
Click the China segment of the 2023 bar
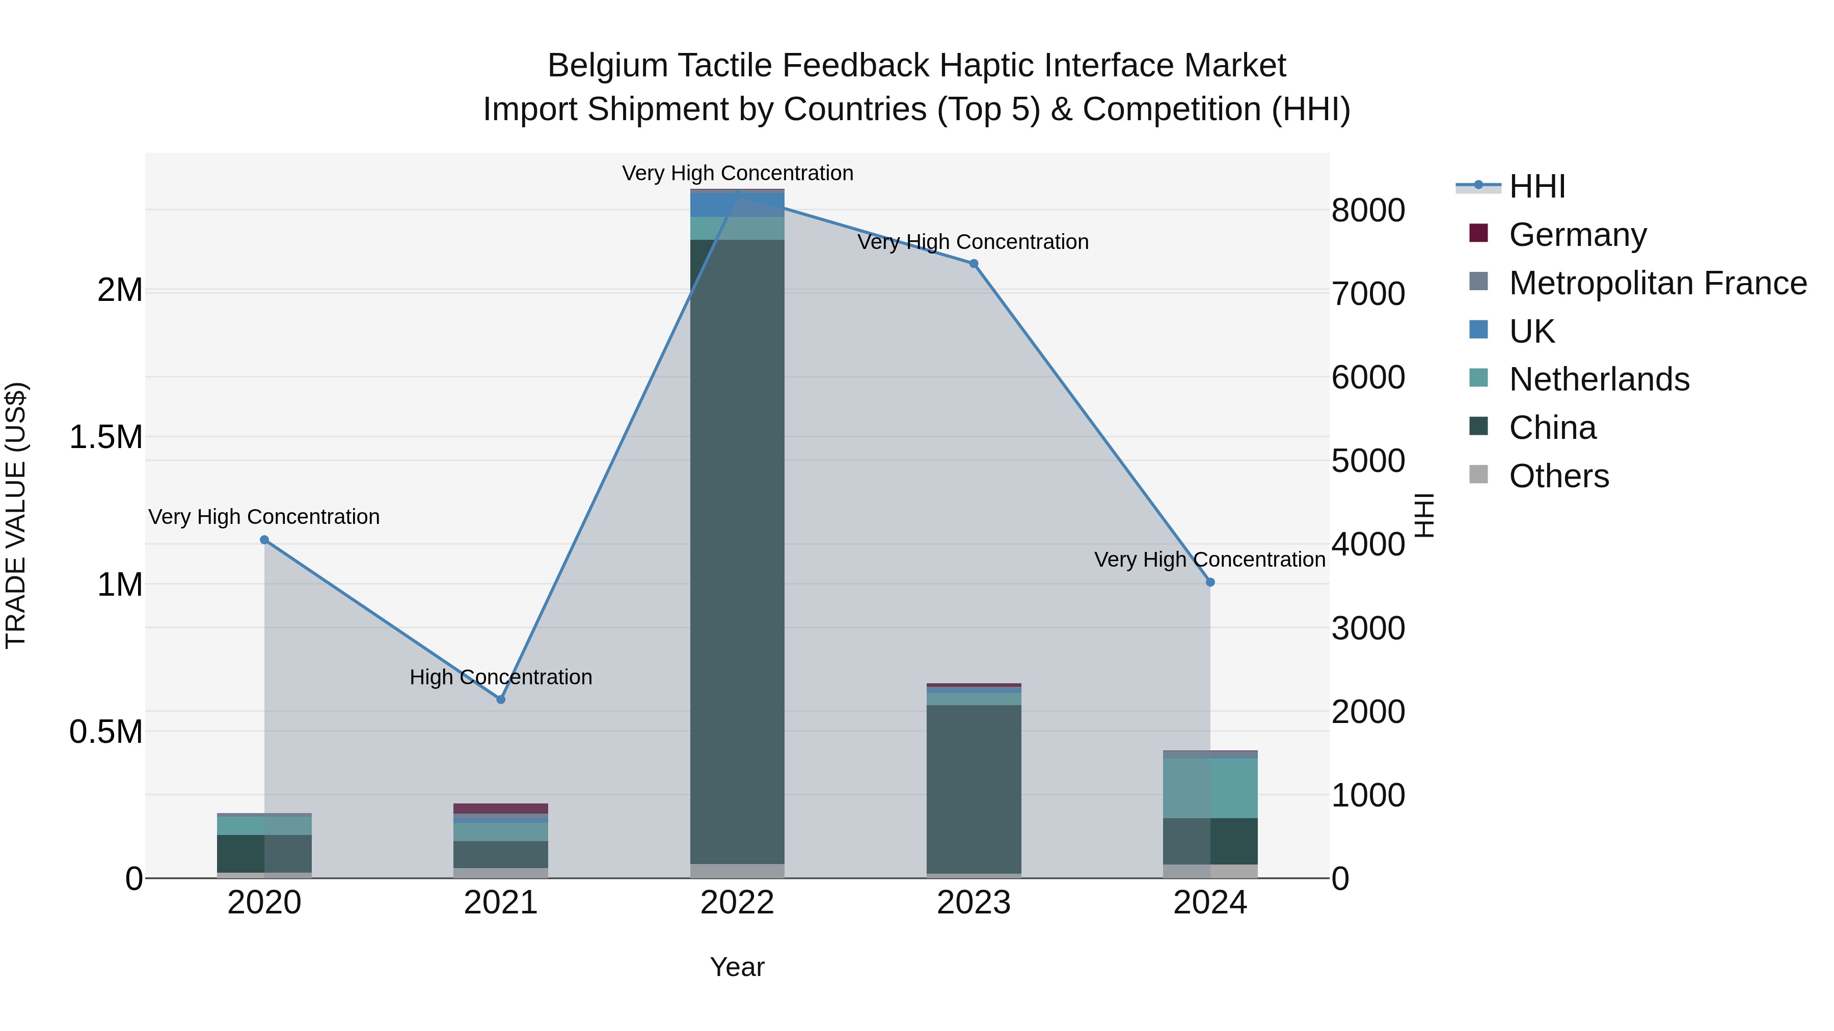(974, 789)
